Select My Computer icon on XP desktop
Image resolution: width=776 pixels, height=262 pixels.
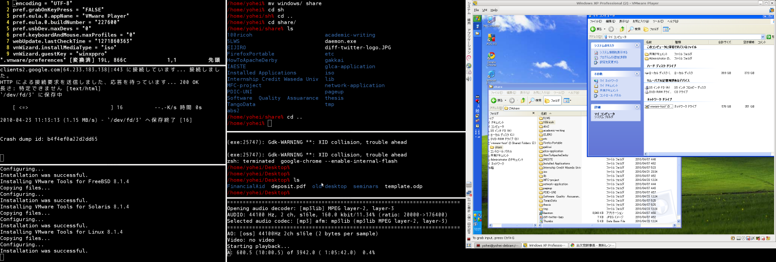491,21
